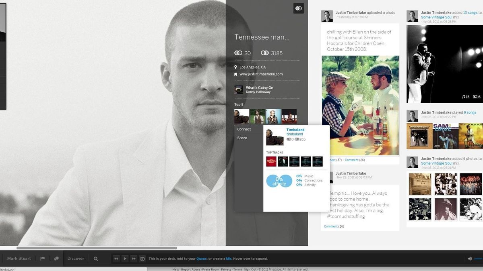The image size is (483, 271).
Task: Open the '10 songs' link in feed
Action: [470, 13]
